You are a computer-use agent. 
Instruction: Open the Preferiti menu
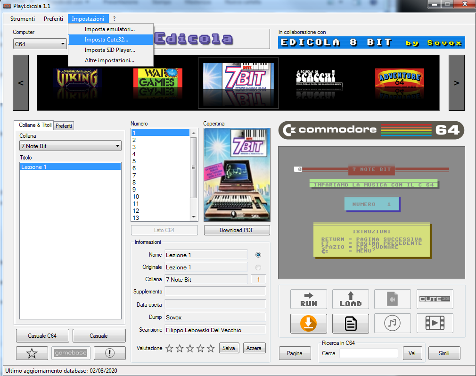53,19
